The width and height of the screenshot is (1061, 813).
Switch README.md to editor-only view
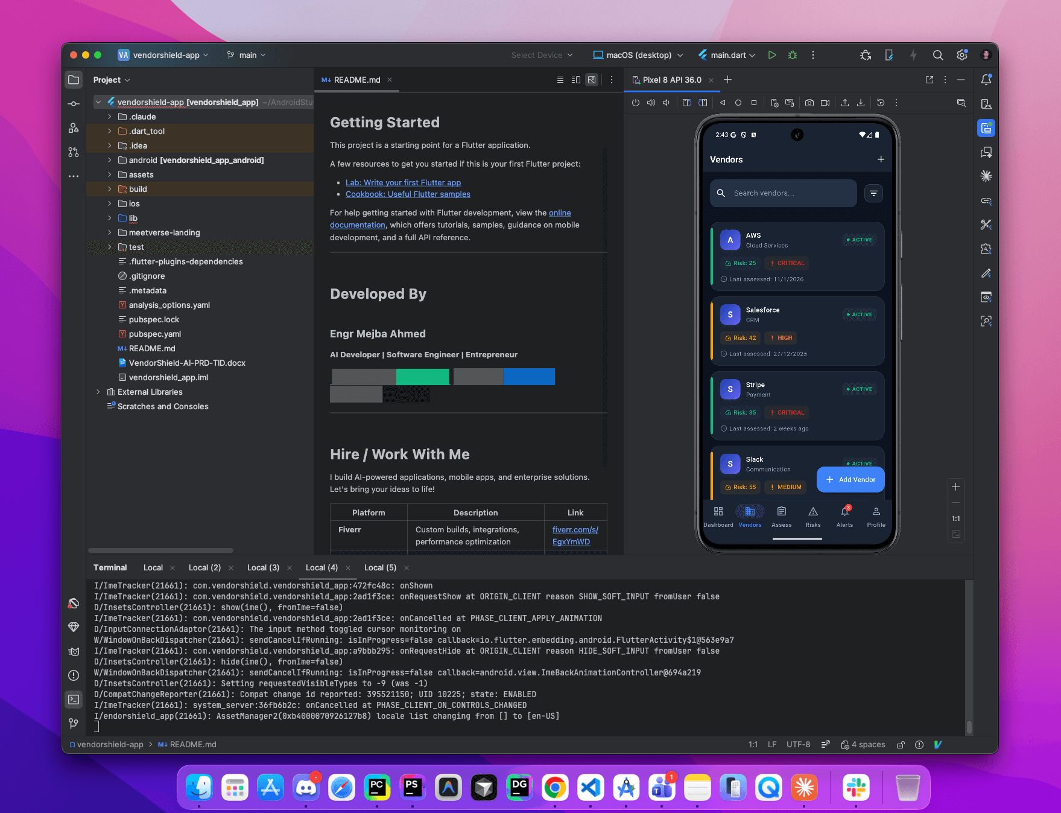(560, 79)
